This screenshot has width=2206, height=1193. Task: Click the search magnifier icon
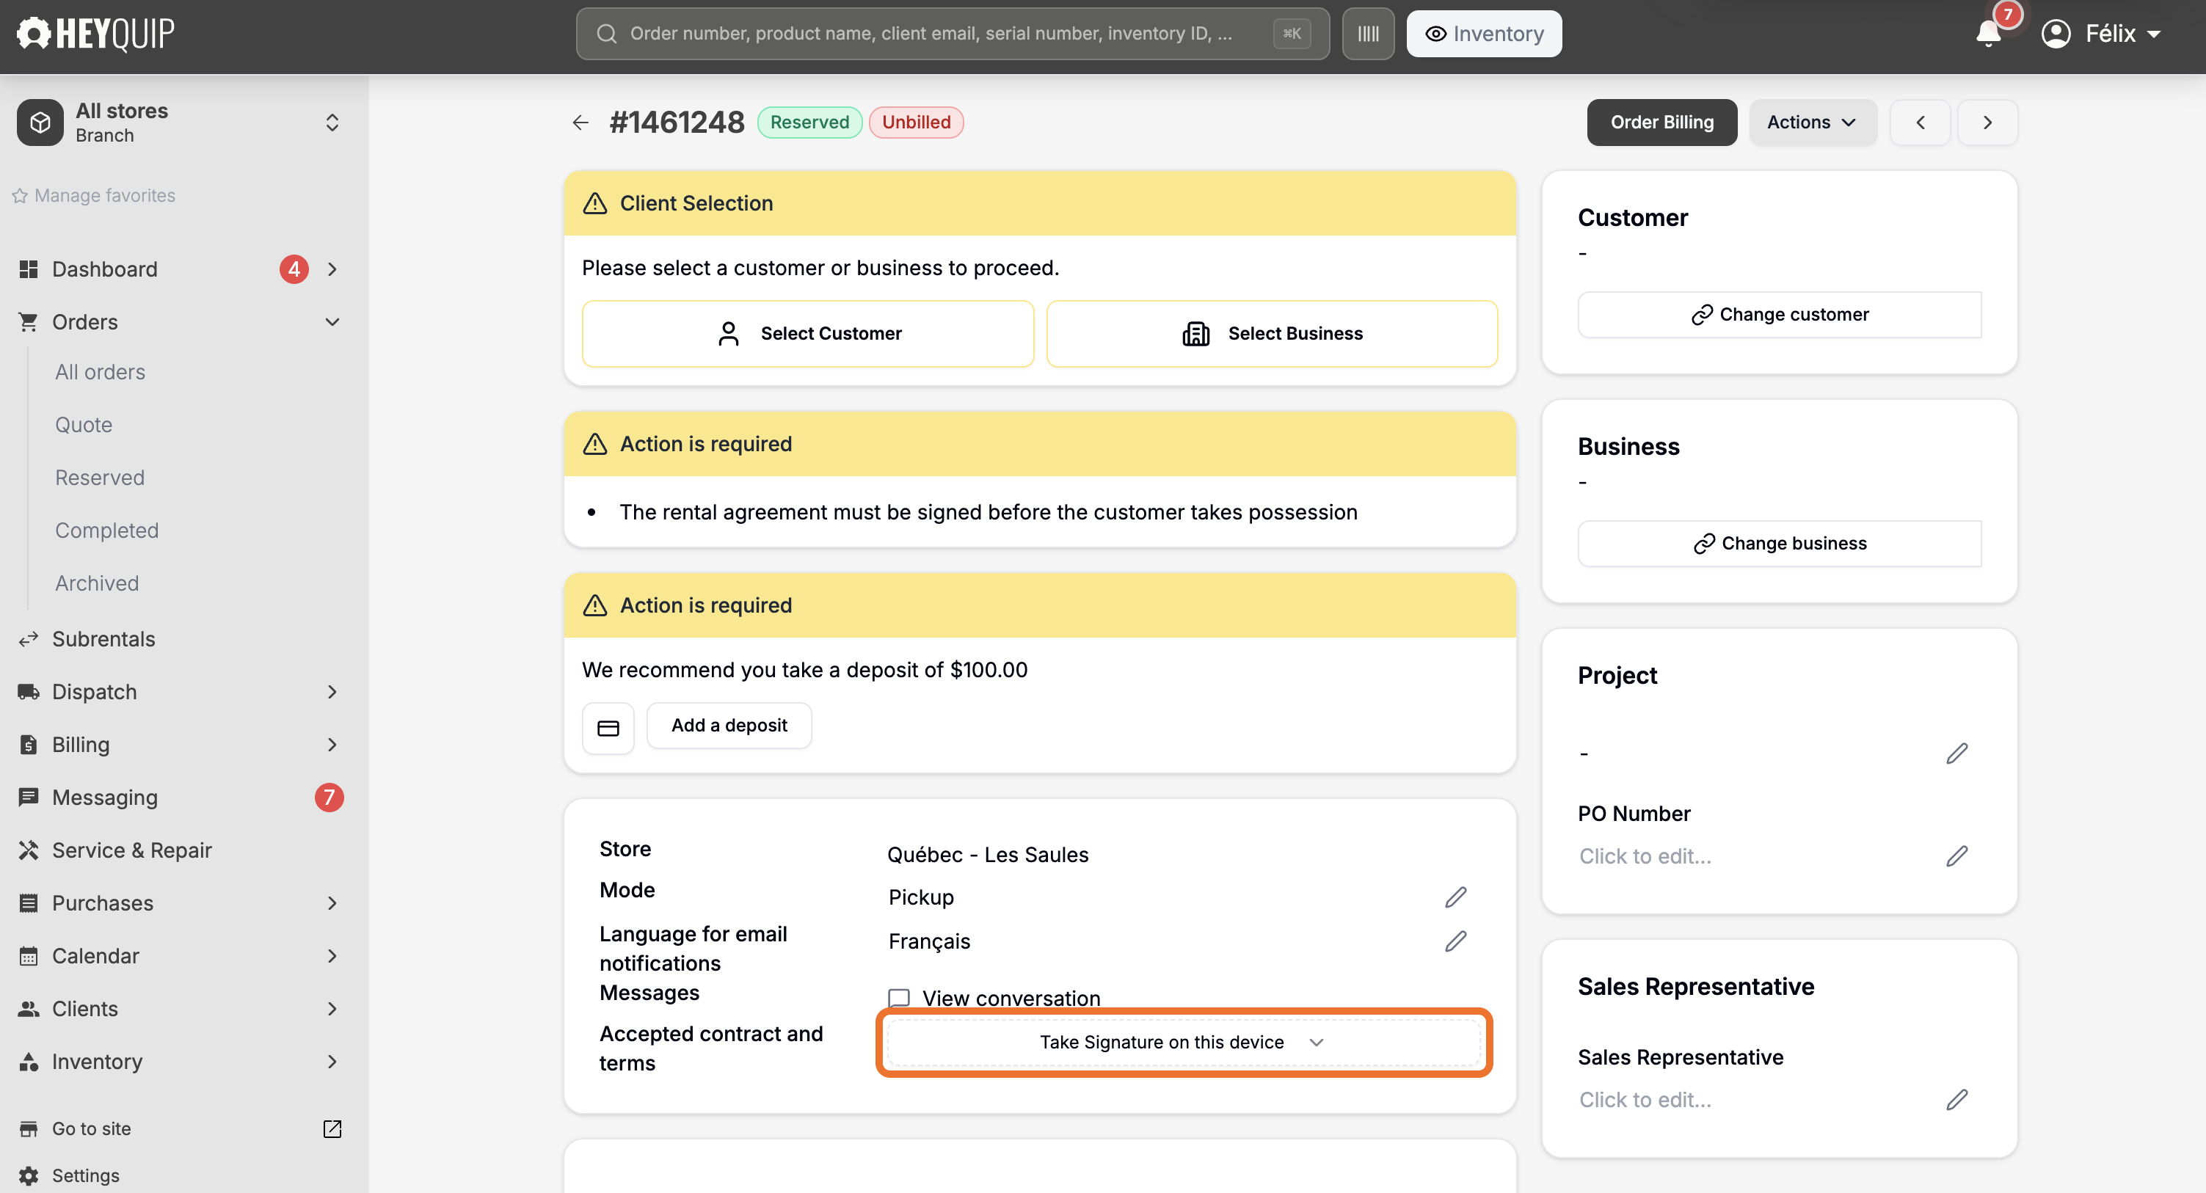(x=606, y=34)
